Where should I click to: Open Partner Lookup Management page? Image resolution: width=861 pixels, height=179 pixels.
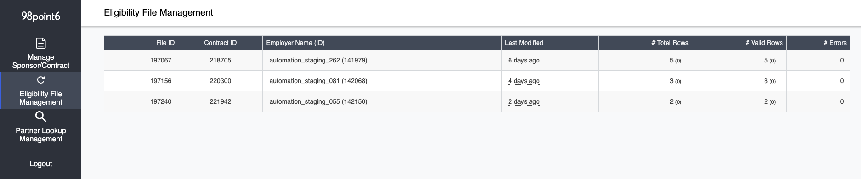40,127
